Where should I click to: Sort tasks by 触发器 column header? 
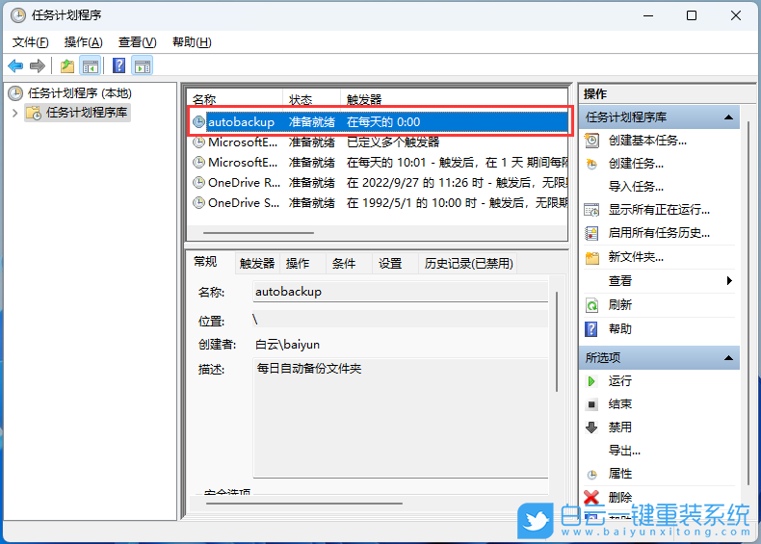tap(454, 98)
